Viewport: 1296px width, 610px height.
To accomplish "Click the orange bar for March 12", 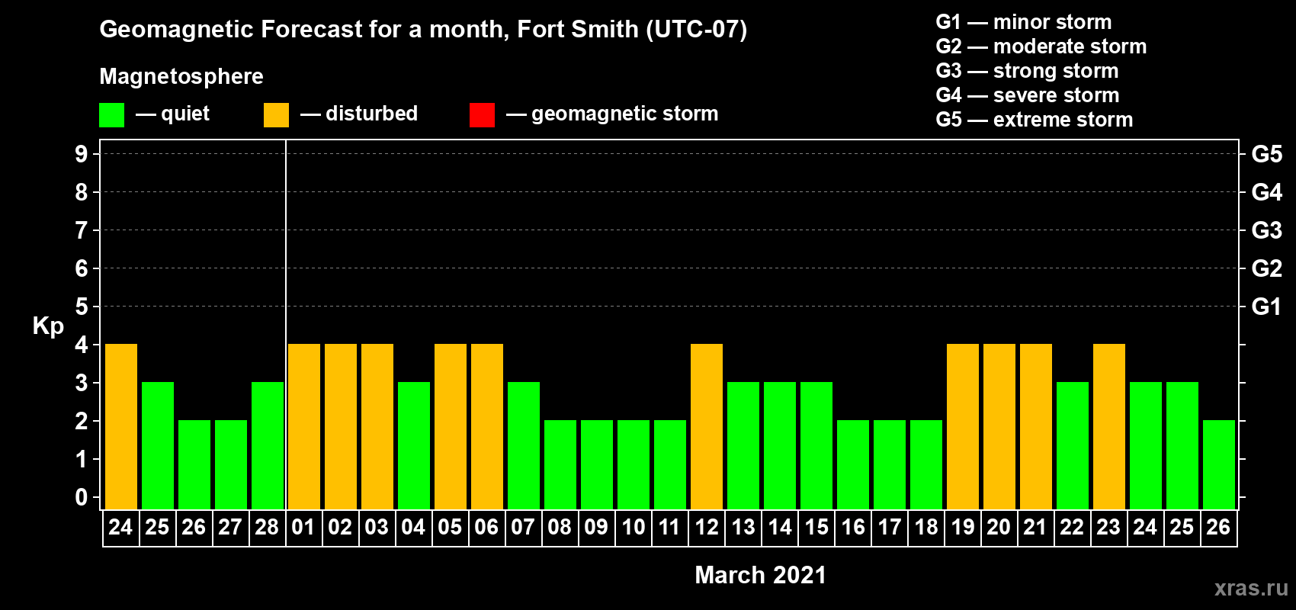I will pos(707,427).
